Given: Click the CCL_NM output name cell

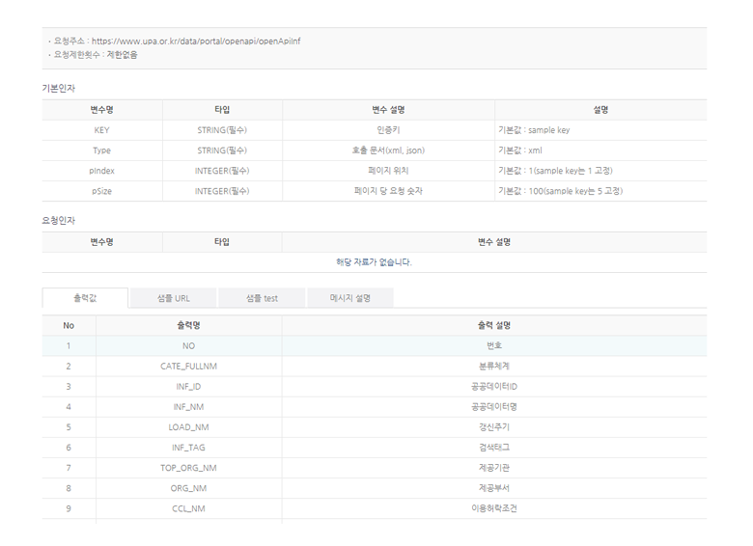Looking at the screenshot, I should 188,508.
